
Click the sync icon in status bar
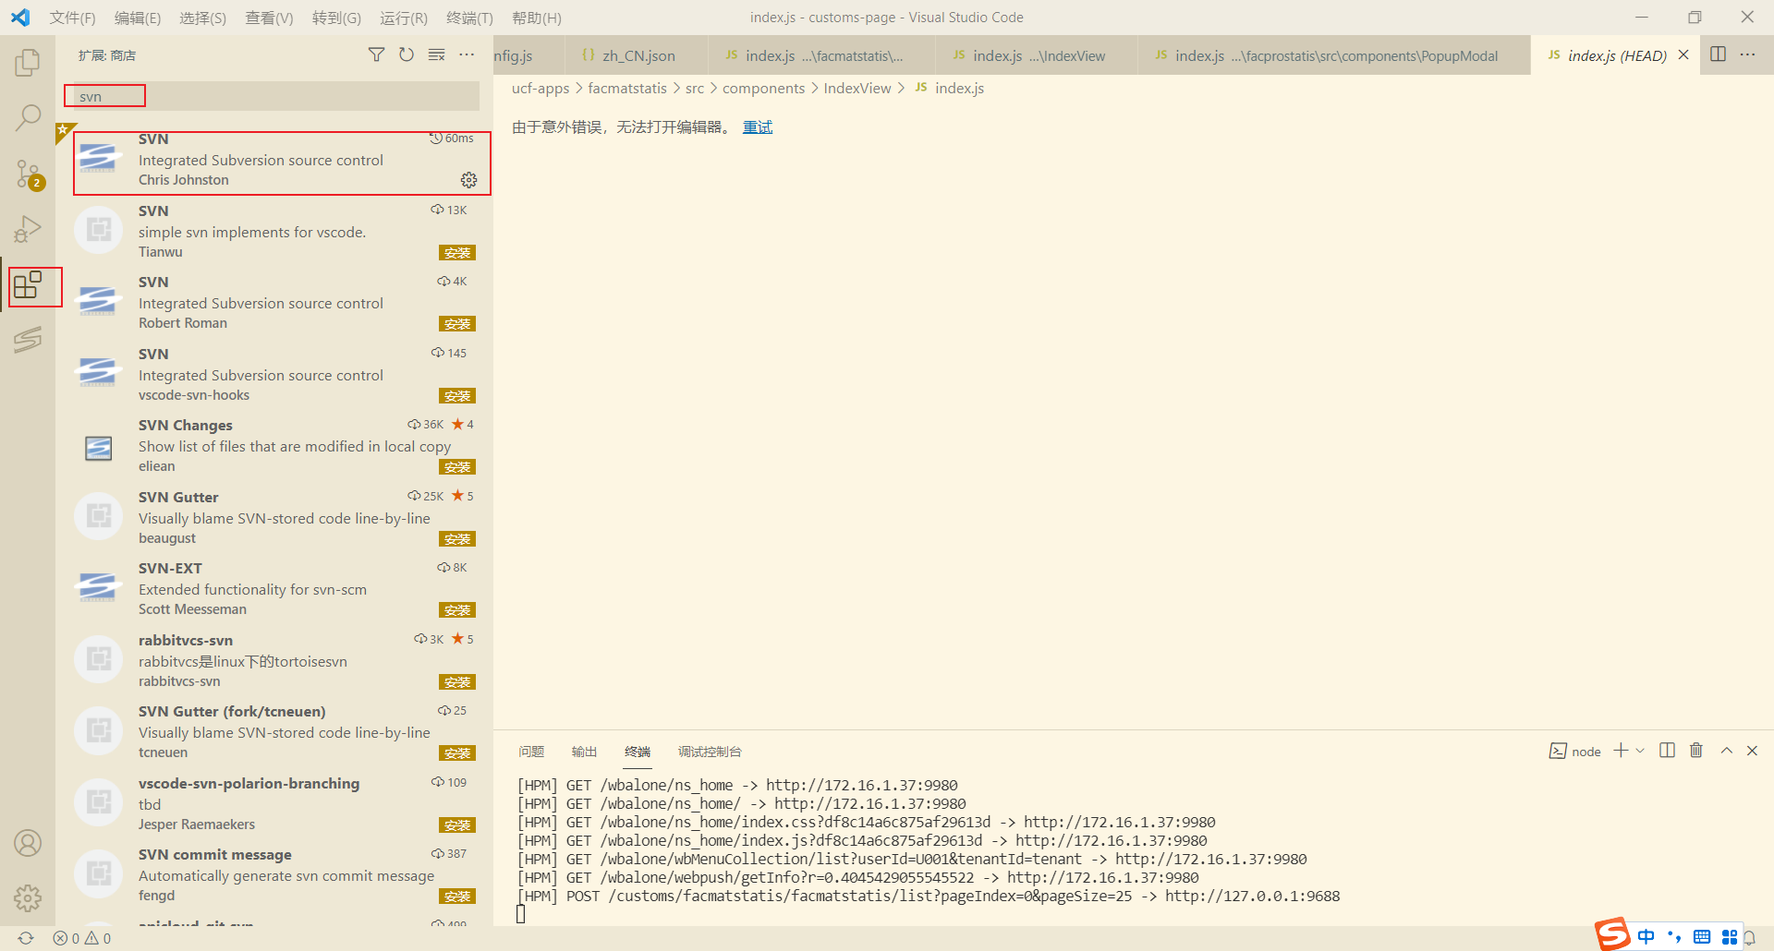pyautogui.click(x=26, y=938)
